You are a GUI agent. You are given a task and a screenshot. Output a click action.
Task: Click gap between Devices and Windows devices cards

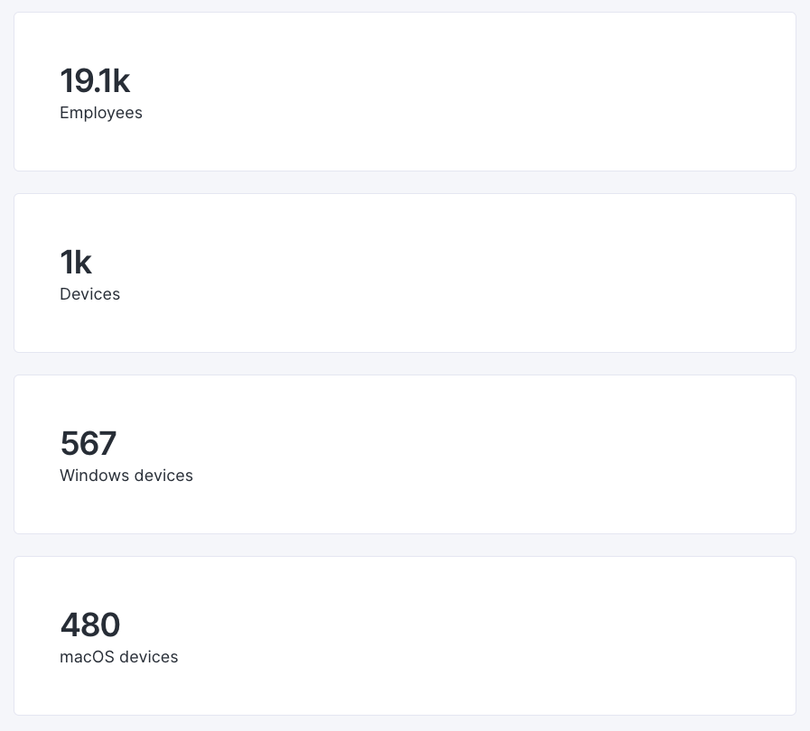pos(405,364)
